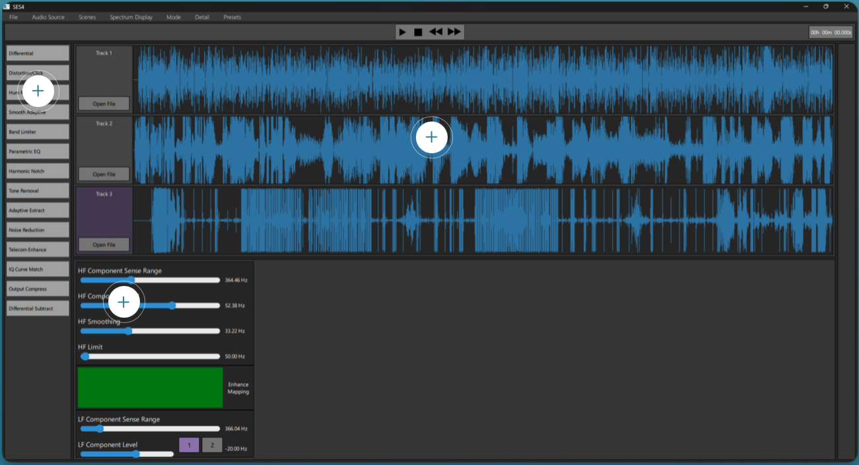The width and height of the screenshot is (859, 465).
Task: Click the timecode display at top right
Action: click(831, 32)
